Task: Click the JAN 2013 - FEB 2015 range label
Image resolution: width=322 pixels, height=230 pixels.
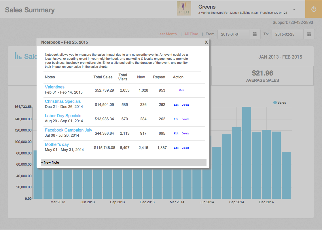Action: pyautogui.click(x=280, y=57)
